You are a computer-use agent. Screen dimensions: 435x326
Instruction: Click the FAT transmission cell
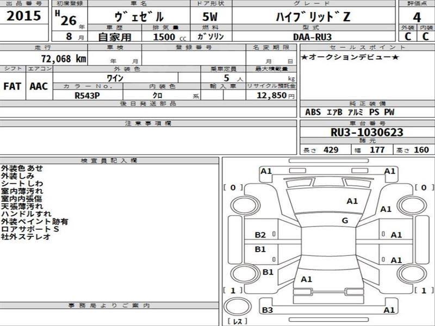click(x=13, y=87)
